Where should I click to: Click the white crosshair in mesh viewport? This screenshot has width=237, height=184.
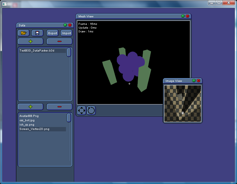tap(129, 84)
